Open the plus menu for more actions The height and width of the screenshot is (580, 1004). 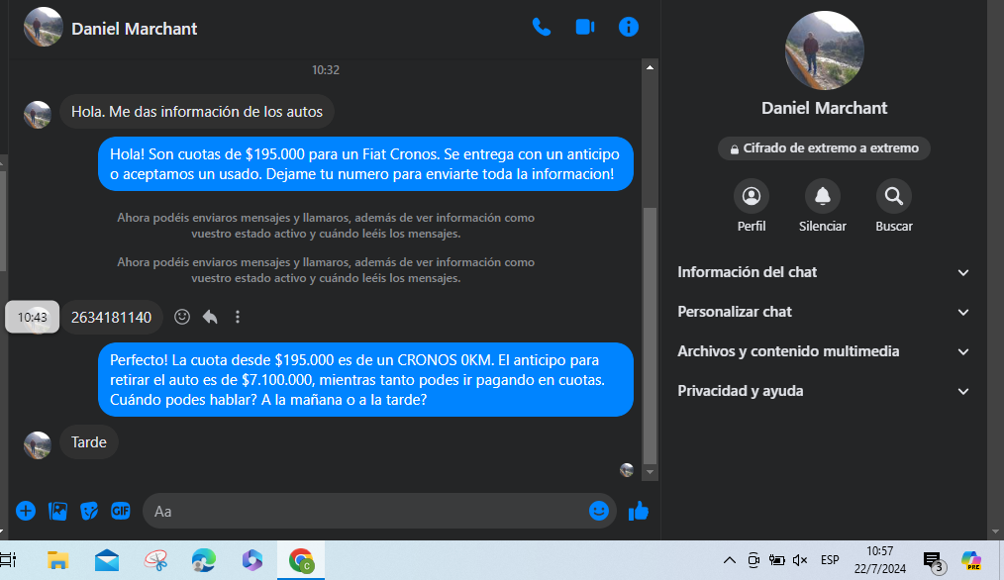click(26, 511)
